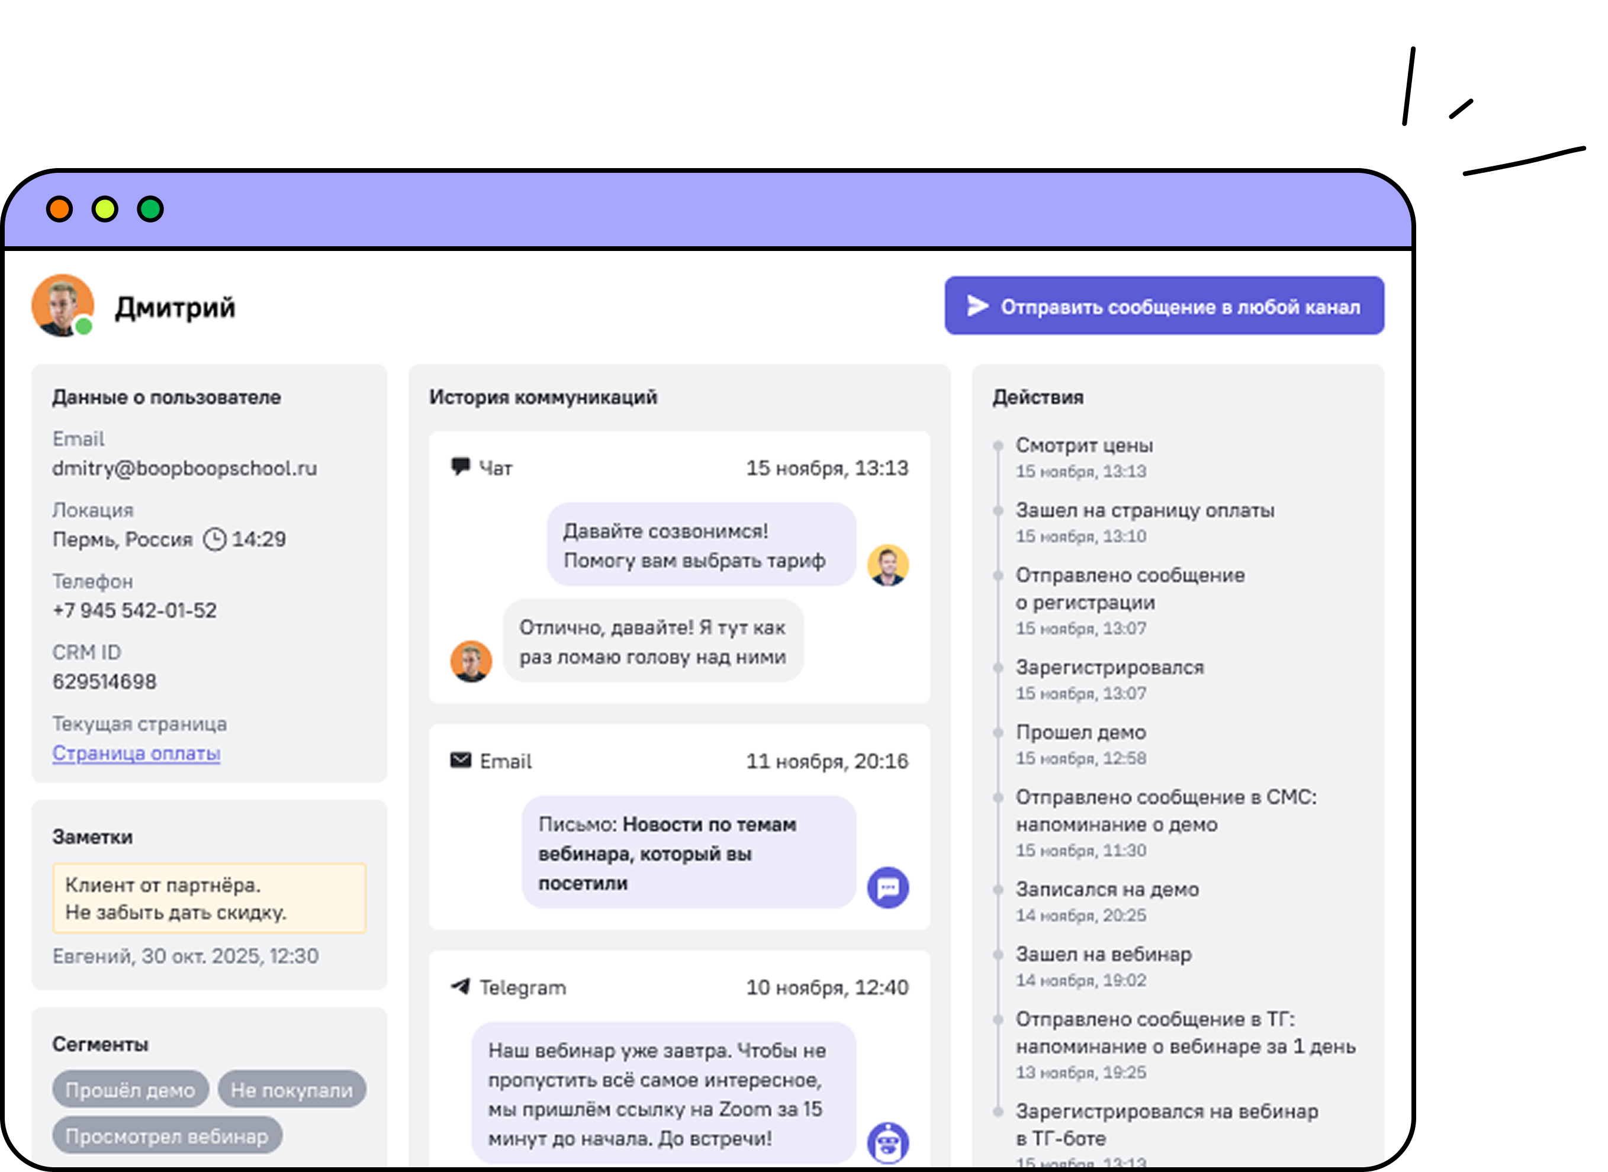Click the Отлично, давайте reply bubble
Image resolution: width=1608 pixels, height=1172 pixels.
654,641
